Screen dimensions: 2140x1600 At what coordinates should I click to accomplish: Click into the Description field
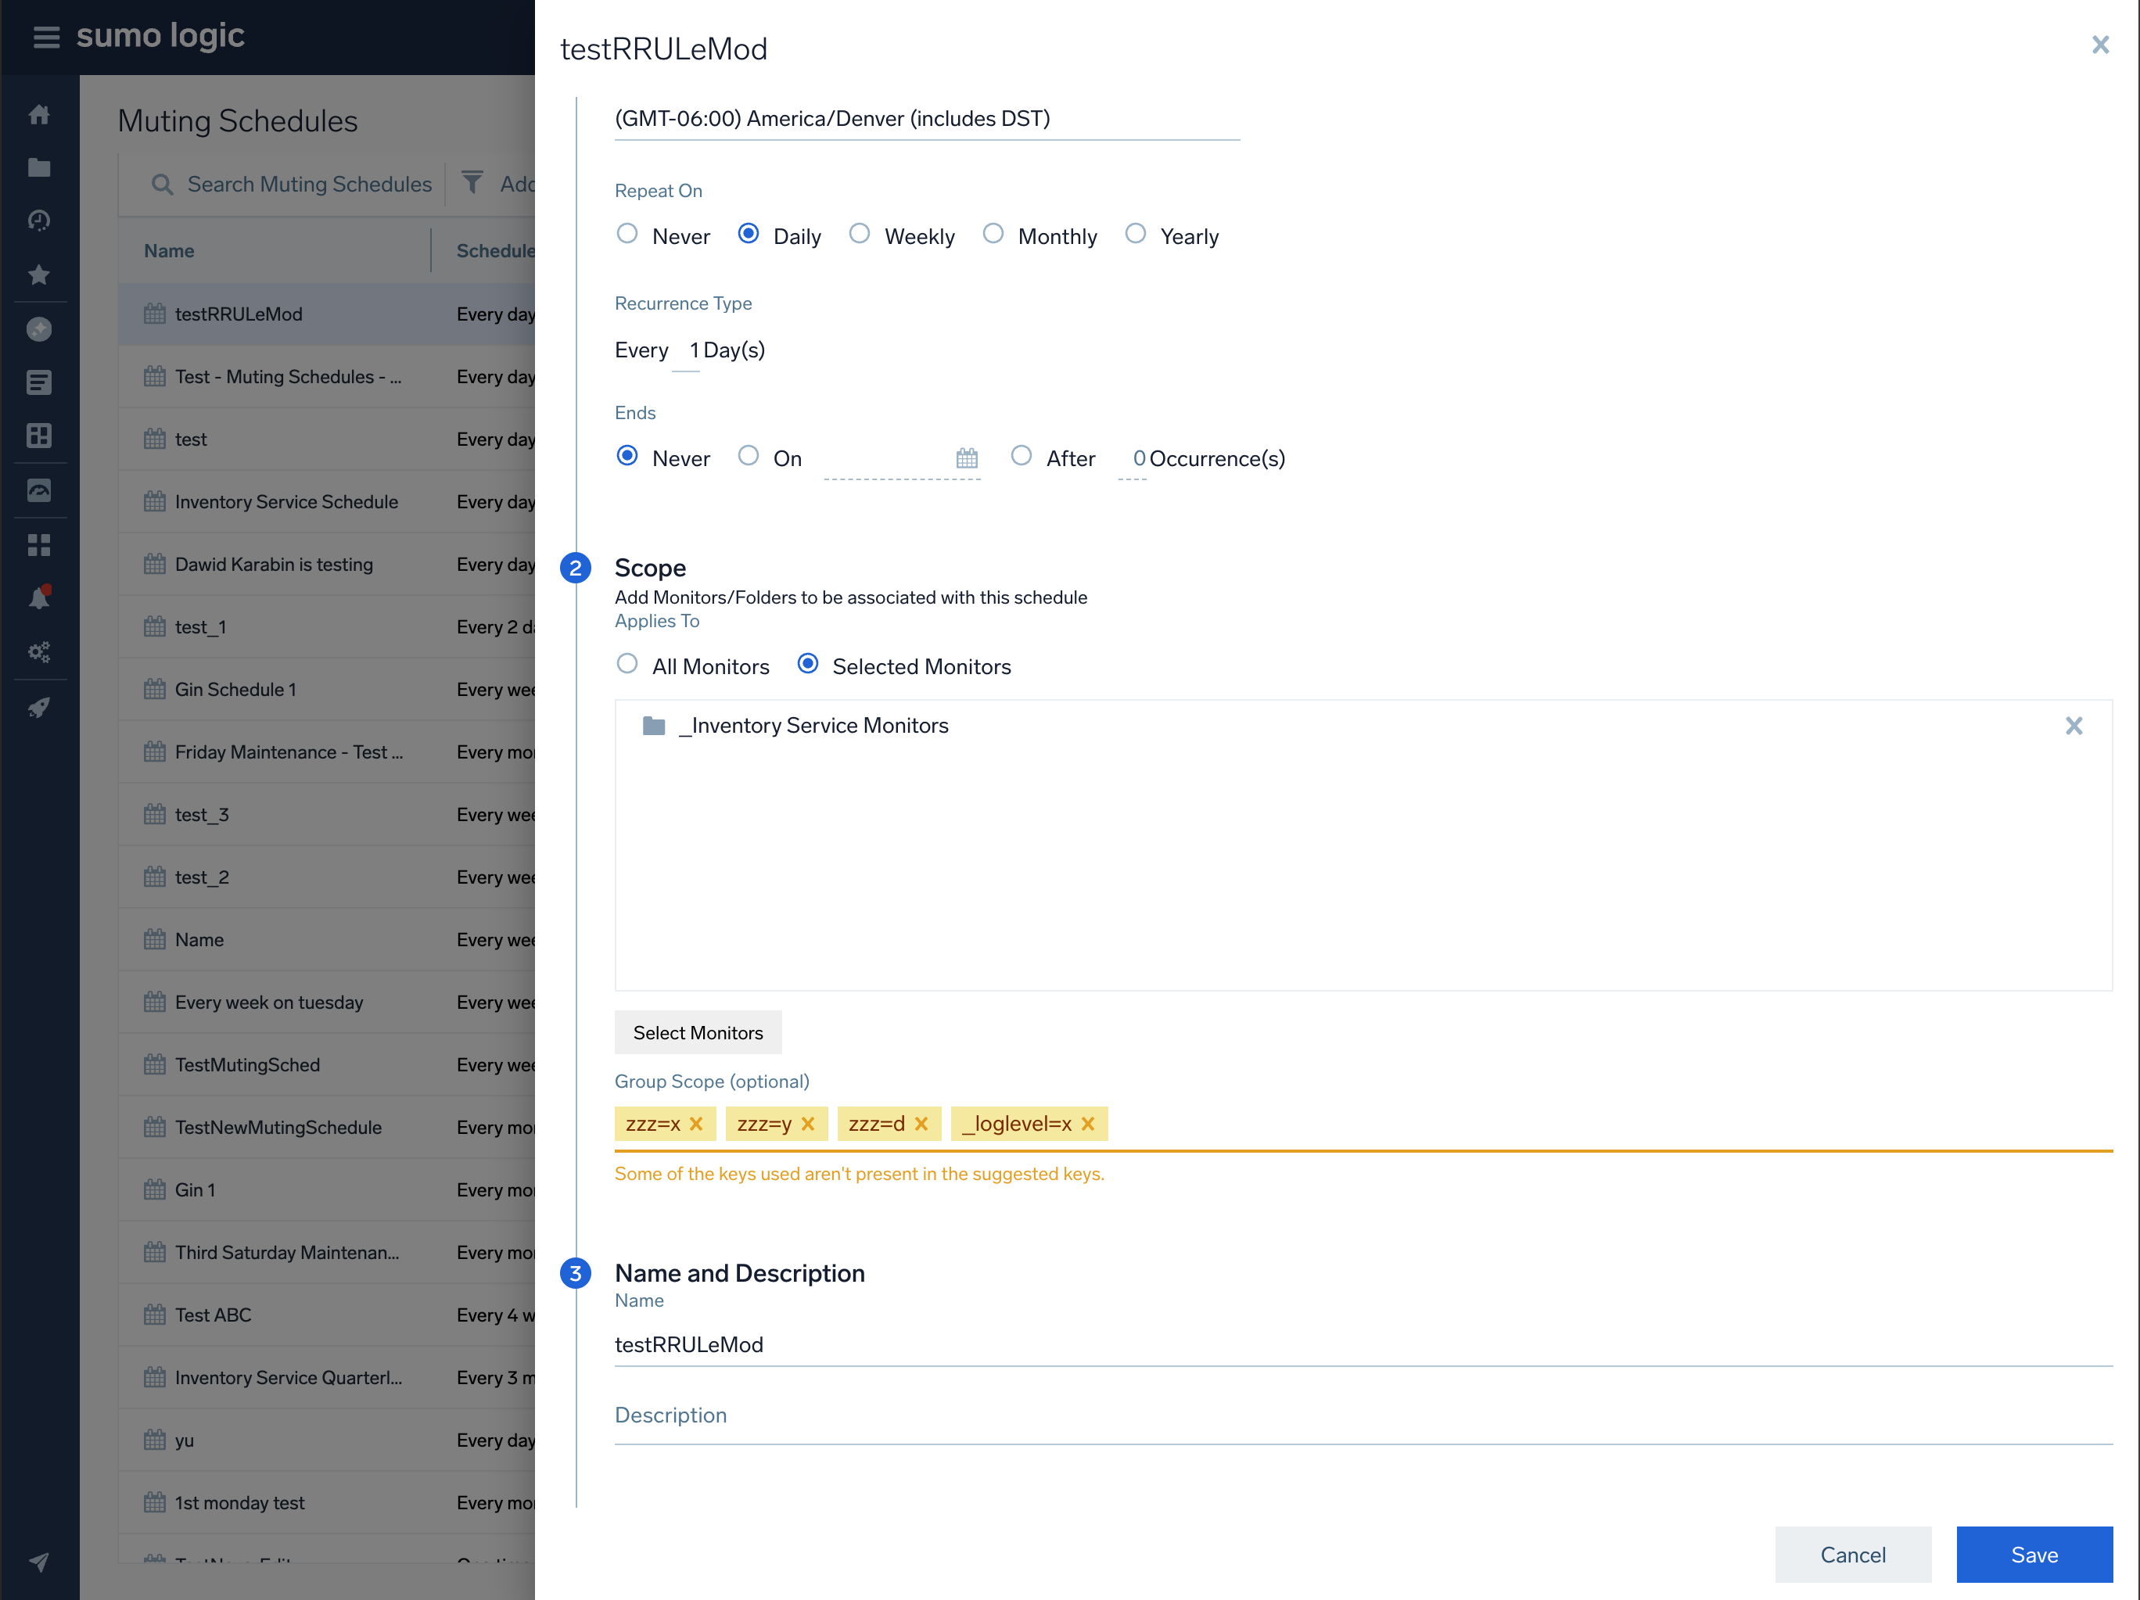coord(1363,1415)
